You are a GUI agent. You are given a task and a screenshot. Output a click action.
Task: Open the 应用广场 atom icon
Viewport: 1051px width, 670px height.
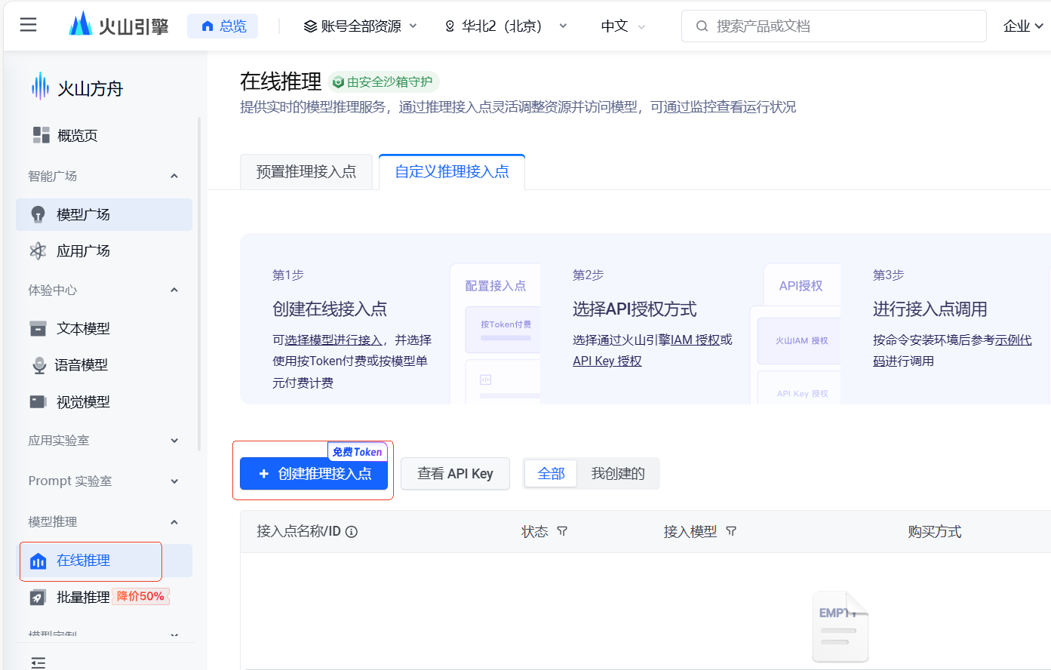tap(38, 251)
